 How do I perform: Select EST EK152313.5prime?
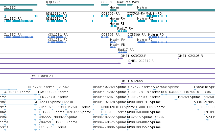point(53,127)
